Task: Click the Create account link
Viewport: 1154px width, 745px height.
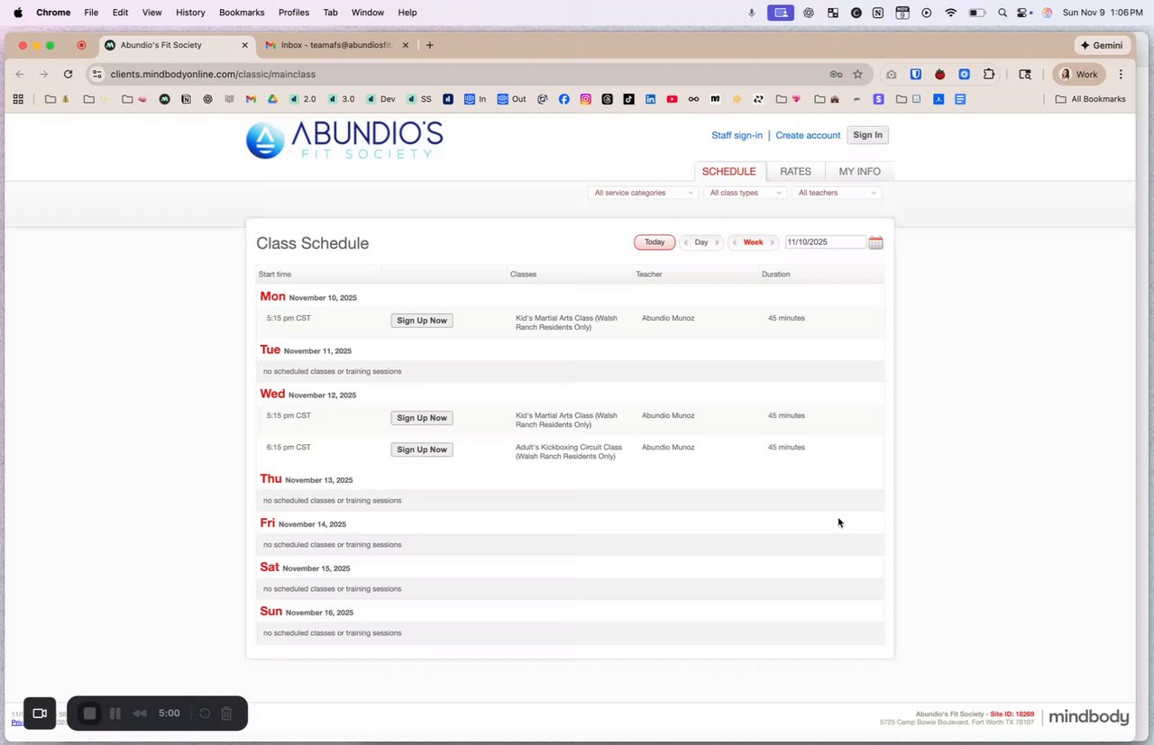Action: coord(808,135)
